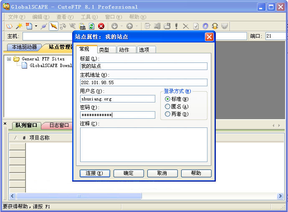288x212 pixels.
Task: Click the exclamation mark execute icon
Action: click(x=176, y=26)
